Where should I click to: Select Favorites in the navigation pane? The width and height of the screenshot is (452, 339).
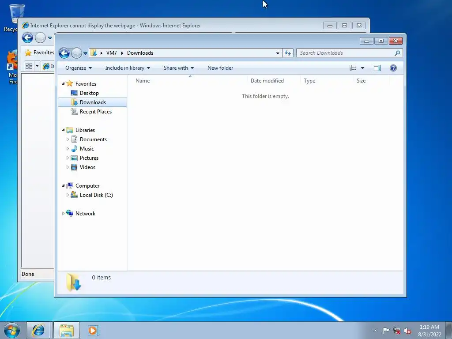86,83
